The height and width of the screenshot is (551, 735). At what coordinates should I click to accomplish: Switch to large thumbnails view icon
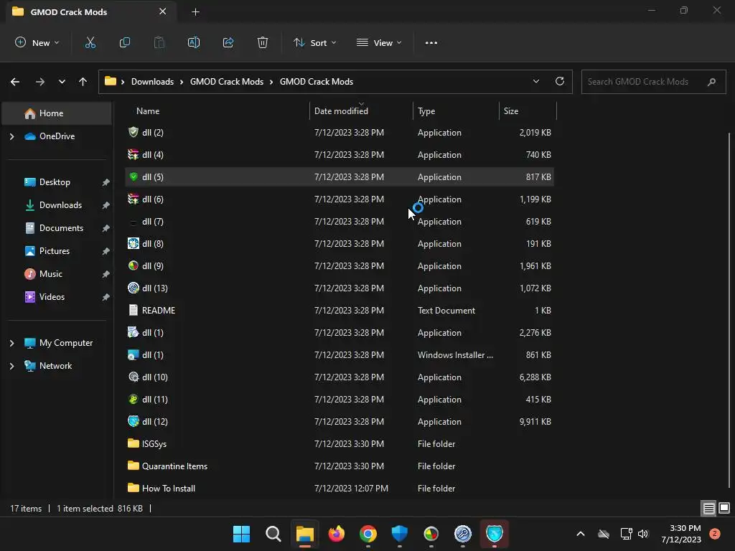(724, 508)
